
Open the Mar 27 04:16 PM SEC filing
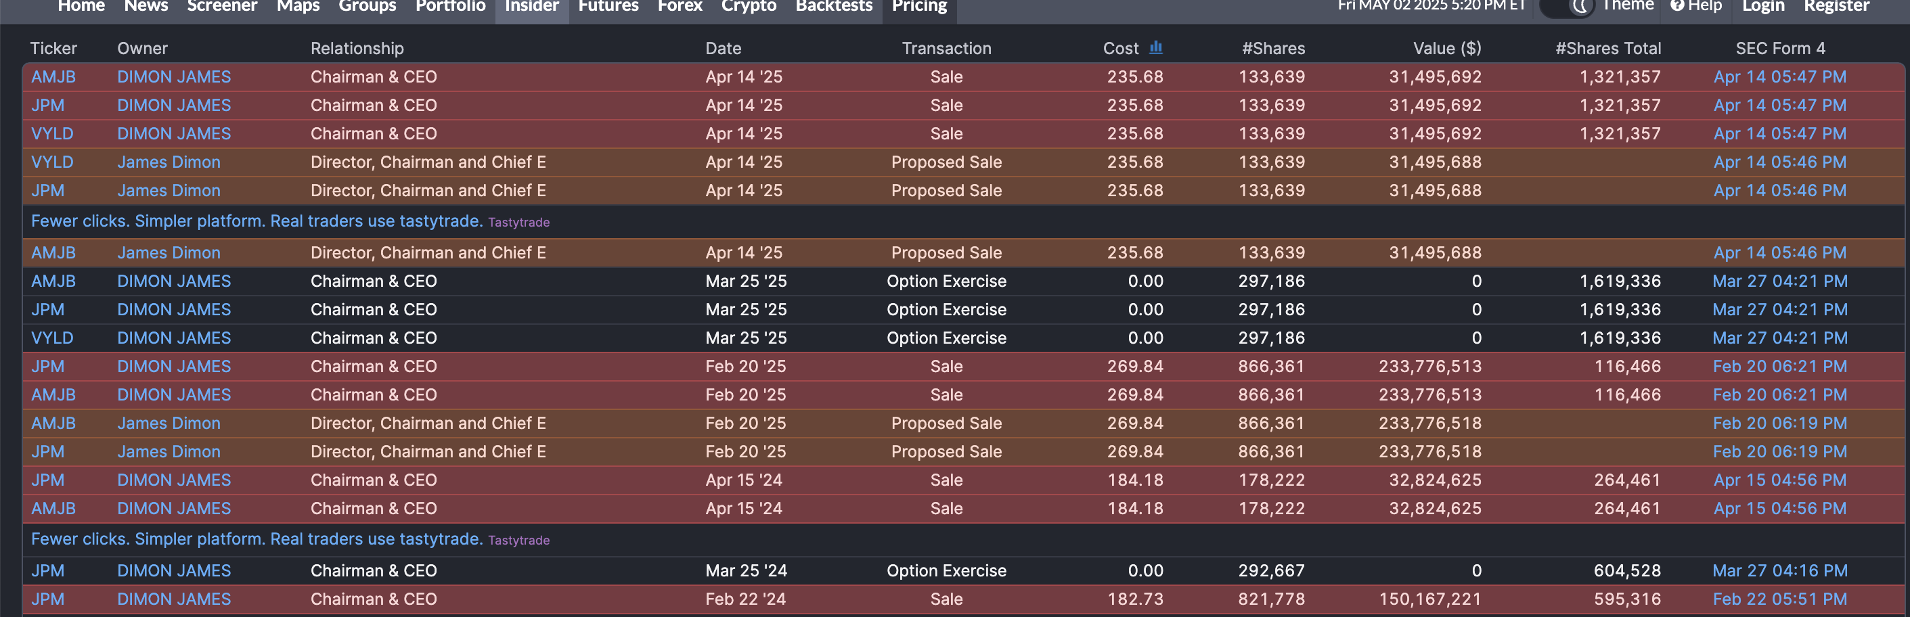(1779, 571)
